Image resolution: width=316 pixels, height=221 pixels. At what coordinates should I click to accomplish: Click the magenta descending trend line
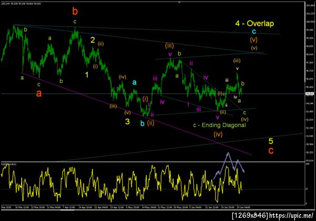pos(136,113)
